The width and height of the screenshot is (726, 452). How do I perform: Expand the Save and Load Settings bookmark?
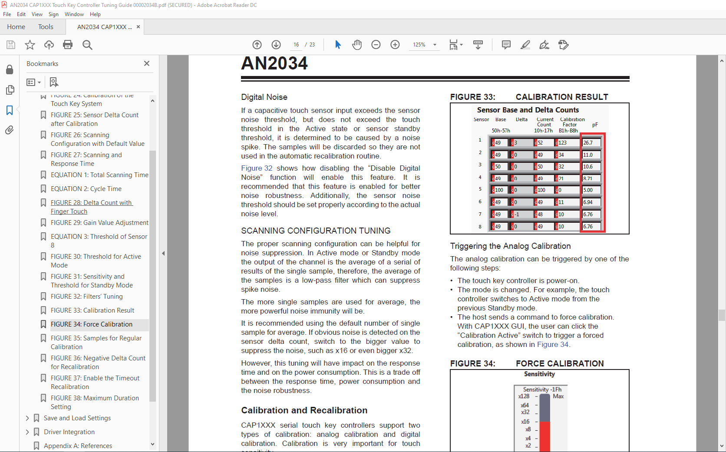27,418
